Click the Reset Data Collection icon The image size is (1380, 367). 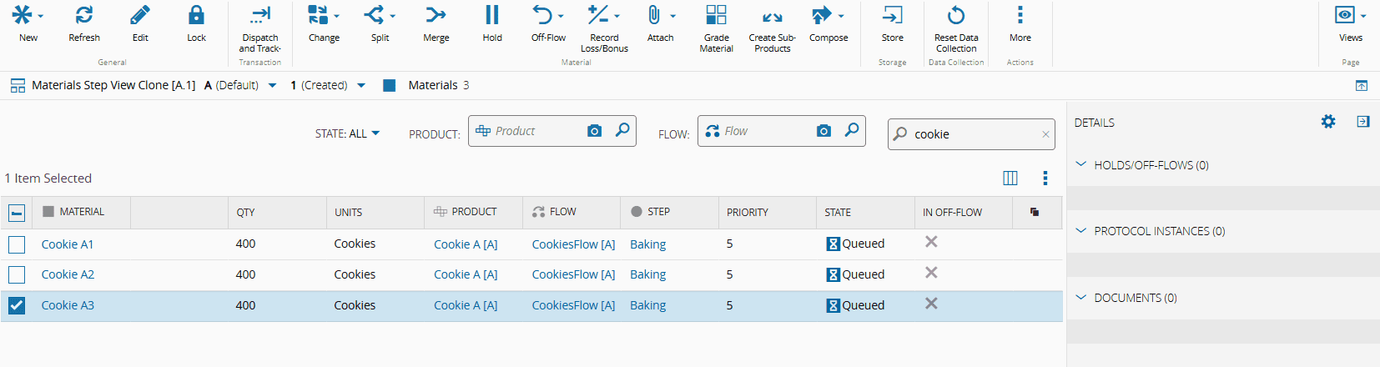[x=956, y=15]
